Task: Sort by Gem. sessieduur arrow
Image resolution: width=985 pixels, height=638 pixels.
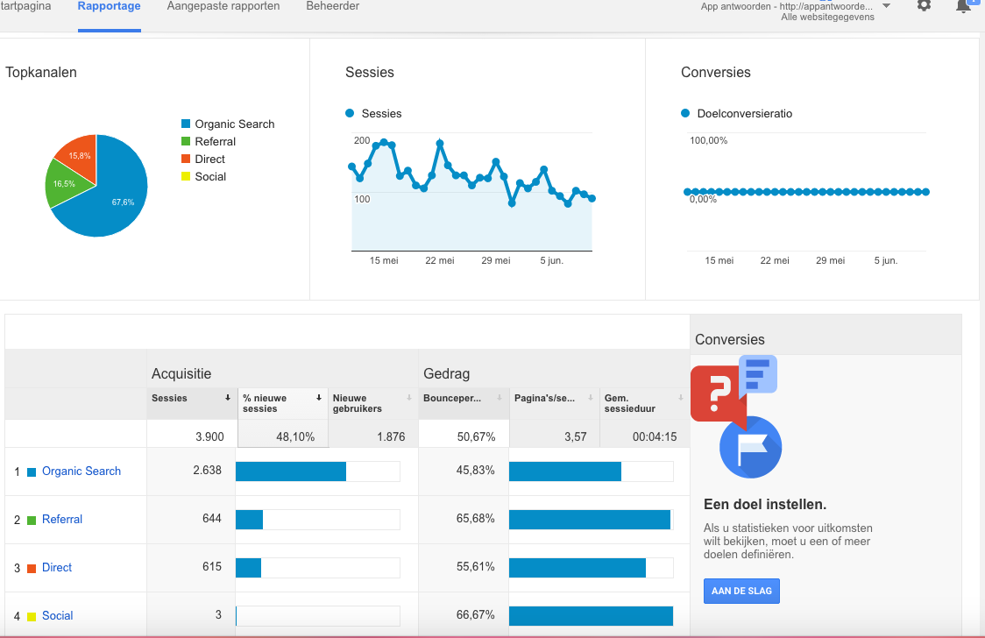Action: [680, 398]
